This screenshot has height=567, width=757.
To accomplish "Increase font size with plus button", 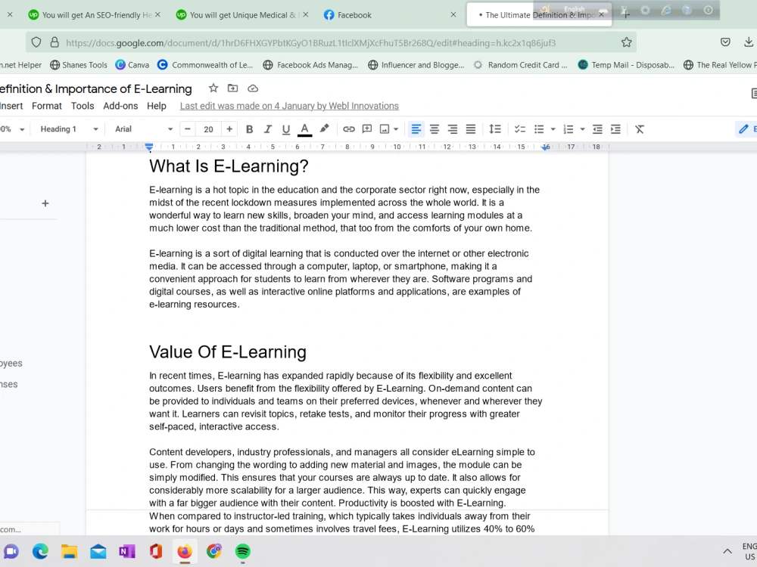I will [x=229, y=129].
